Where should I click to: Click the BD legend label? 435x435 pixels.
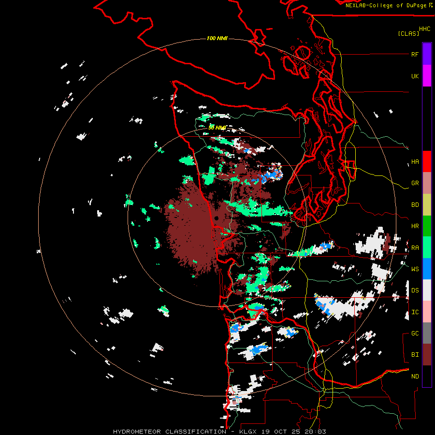tap(415, 205)
